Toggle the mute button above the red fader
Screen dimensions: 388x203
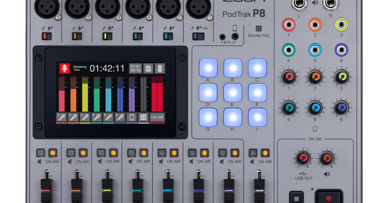(40, 152)
